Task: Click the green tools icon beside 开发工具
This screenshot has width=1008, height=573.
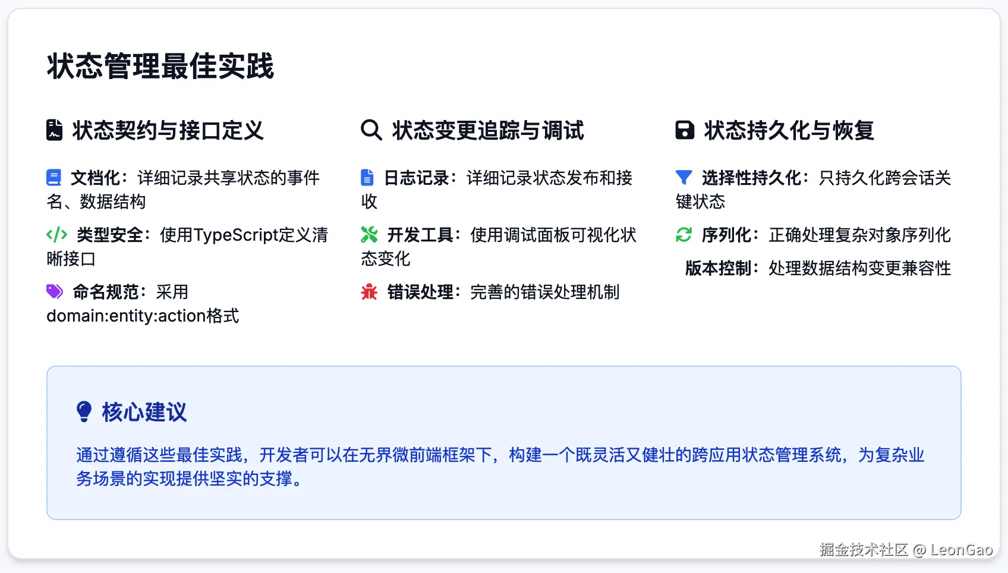Action: [x=369, y=235]
